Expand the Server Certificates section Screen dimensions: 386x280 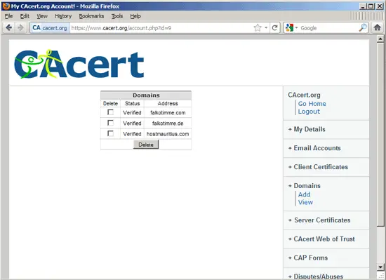point(319,220)
